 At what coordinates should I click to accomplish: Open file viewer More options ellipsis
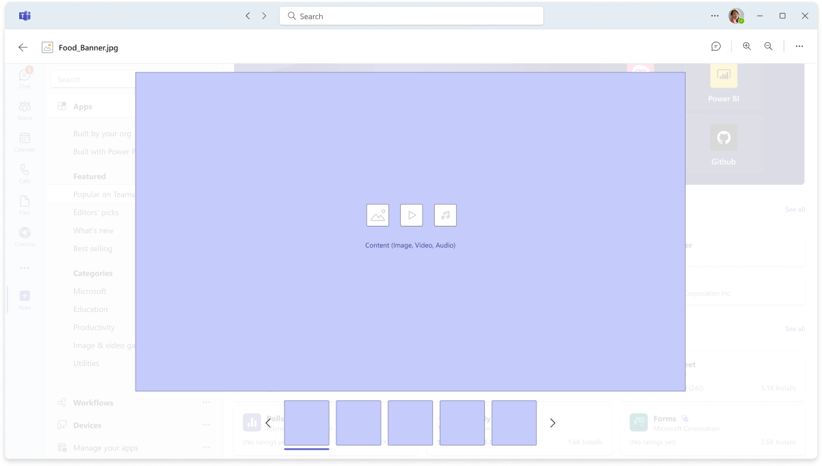point(799,47)
